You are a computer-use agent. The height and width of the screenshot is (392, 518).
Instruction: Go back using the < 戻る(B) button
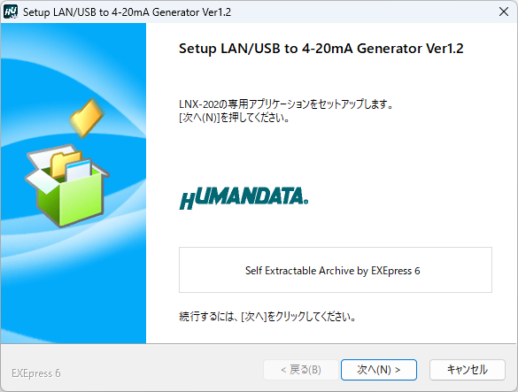click(301, 370)
